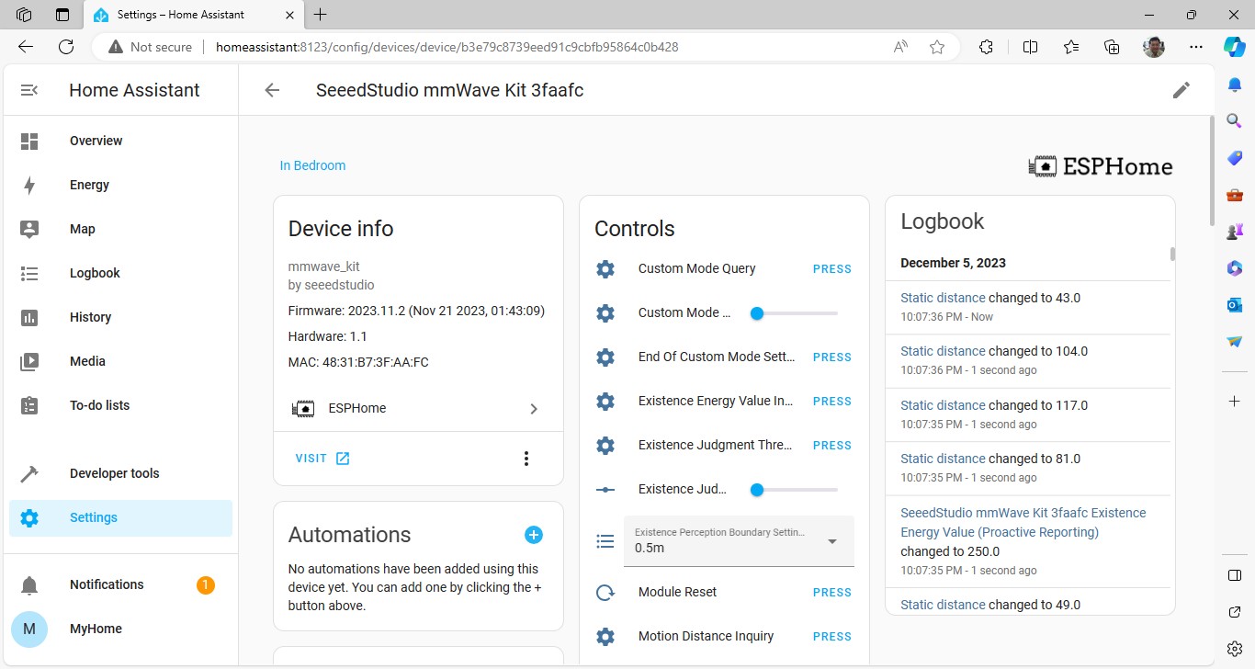Click the notification count badge
Image resolution: width=1255 pixels, height=669 pixels.
point(205,584)
